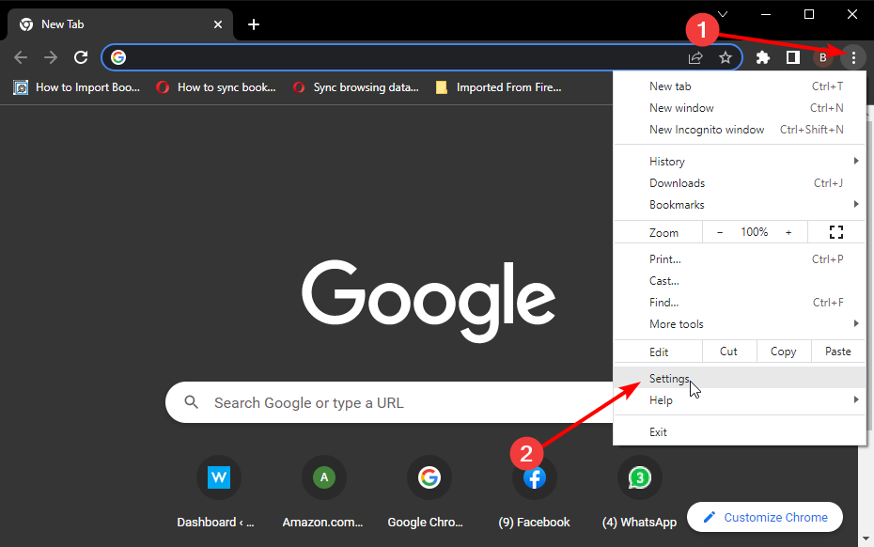Select Cast... from the menu
874x547 pixels.
pyautogui.click(x=740, y=281)
